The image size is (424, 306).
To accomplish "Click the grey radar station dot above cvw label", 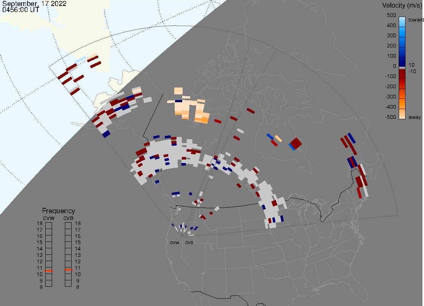I will coord(182,235).
